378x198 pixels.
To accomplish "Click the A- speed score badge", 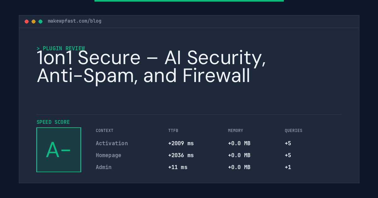I will click(59, 150).
